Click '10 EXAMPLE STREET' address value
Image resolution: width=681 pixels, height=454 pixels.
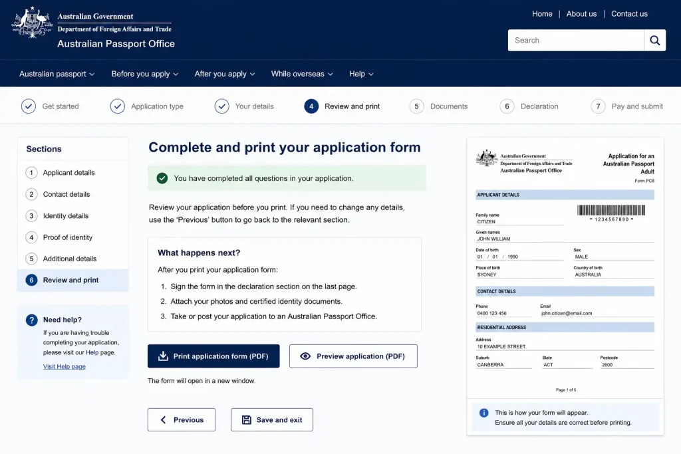[x=501, y=347]
